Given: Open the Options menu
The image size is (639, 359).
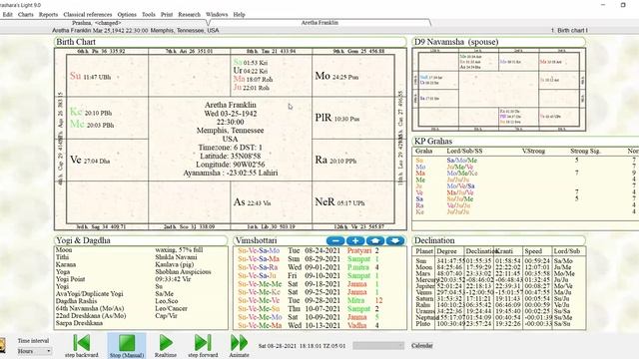Looking at the screenshot, I should (x=127, y=14).
